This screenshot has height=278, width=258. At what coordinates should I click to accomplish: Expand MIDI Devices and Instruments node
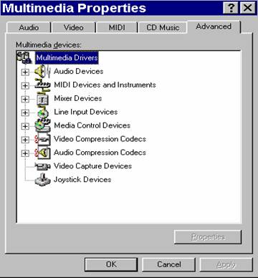click(x=25, y=85)
